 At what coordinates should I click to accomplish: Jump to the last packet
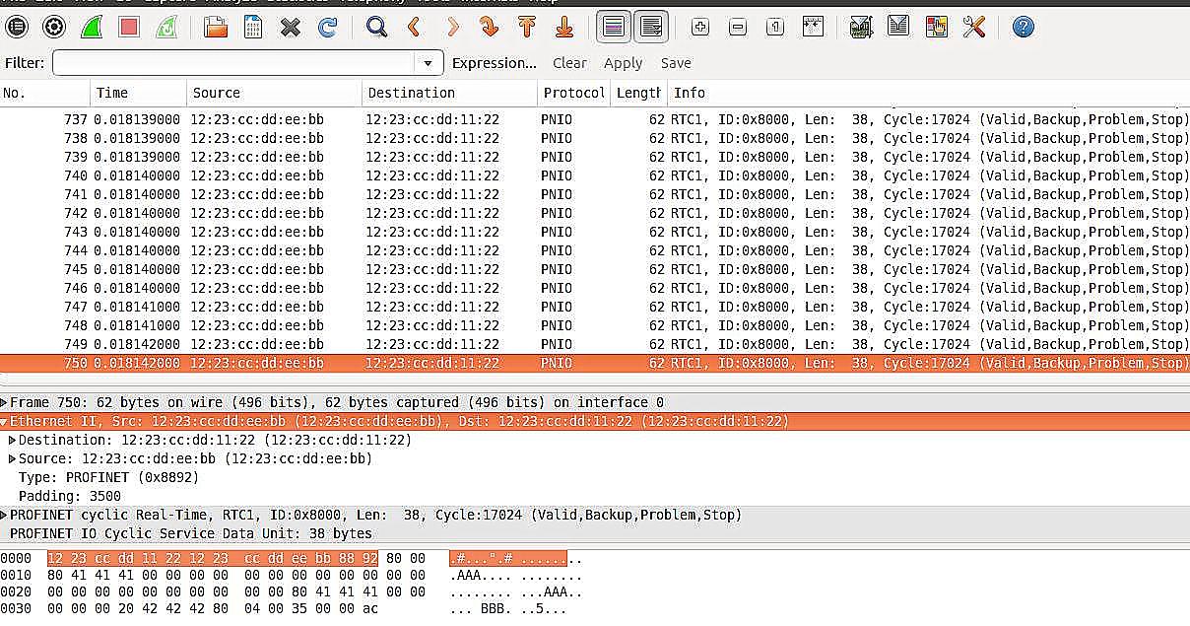coord(564,27)
